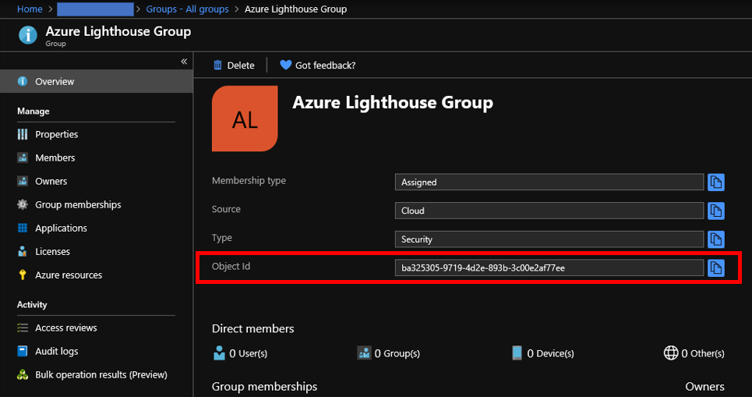The height and width of the screenshot is (397, 752).
Task: Click the Overview info icon in sidebar
Action: click(23, 81)
